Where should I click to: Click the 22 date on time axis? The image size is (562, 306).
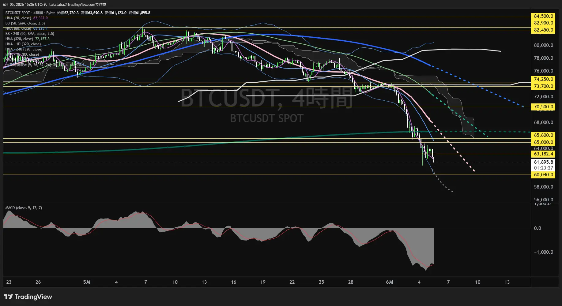point(292,282)
